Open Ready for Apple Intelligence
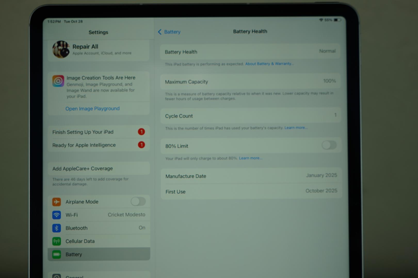418x278 pixels. pyautogui.click(x=99, y=145)
